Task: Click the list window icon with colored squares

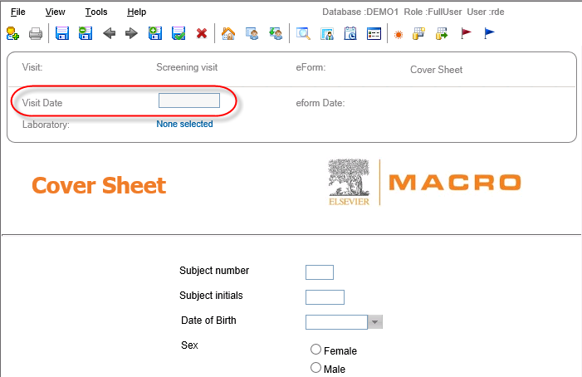Action: tap(374, 34)
